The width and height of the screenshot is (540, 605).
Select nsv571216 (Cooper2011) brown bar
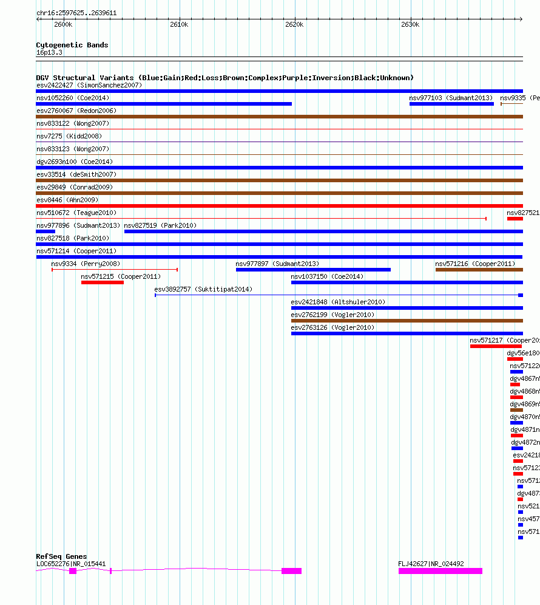[479, 270]
